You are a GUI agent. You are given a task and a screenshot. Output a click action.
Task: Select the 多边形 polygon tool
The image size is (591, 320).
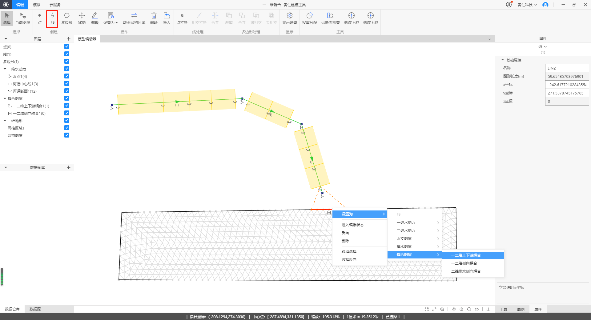[66, 18]
